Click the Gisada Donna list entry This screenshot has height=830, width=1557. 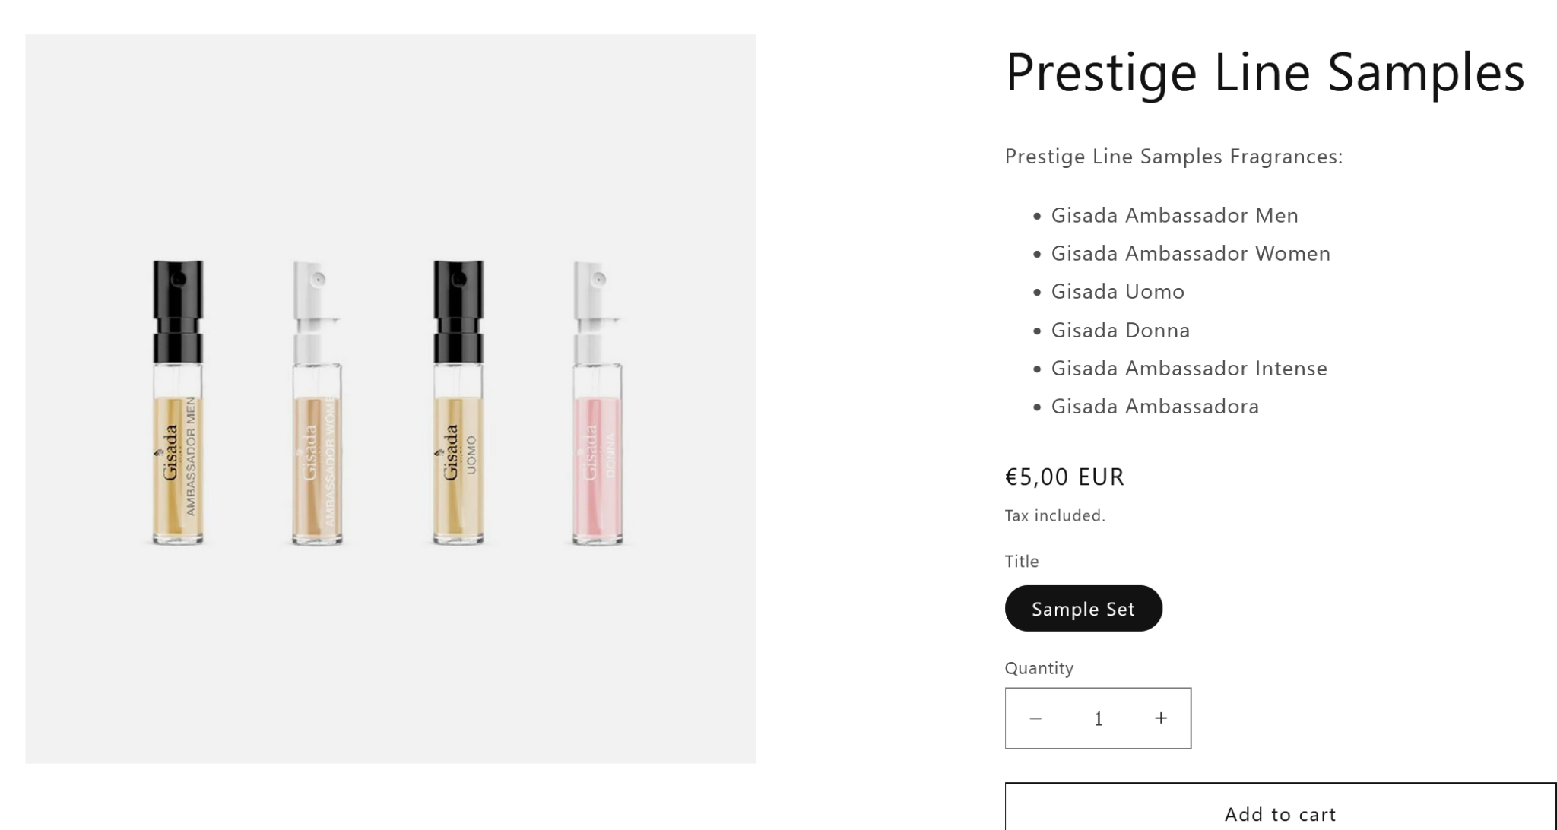click(x=1120, y=331)
